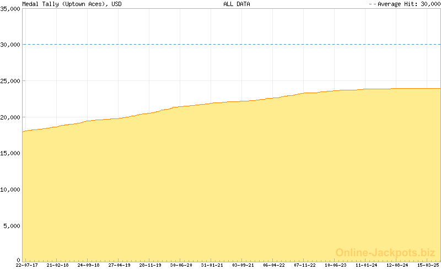Click the 5,000 y-axis value
Viewport: 441px width, 270px height.
point(12,226)
